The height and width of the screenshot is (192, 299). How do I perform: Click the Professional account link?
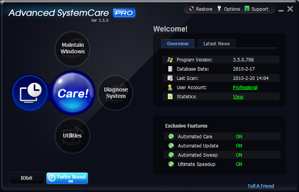point(245,88)
